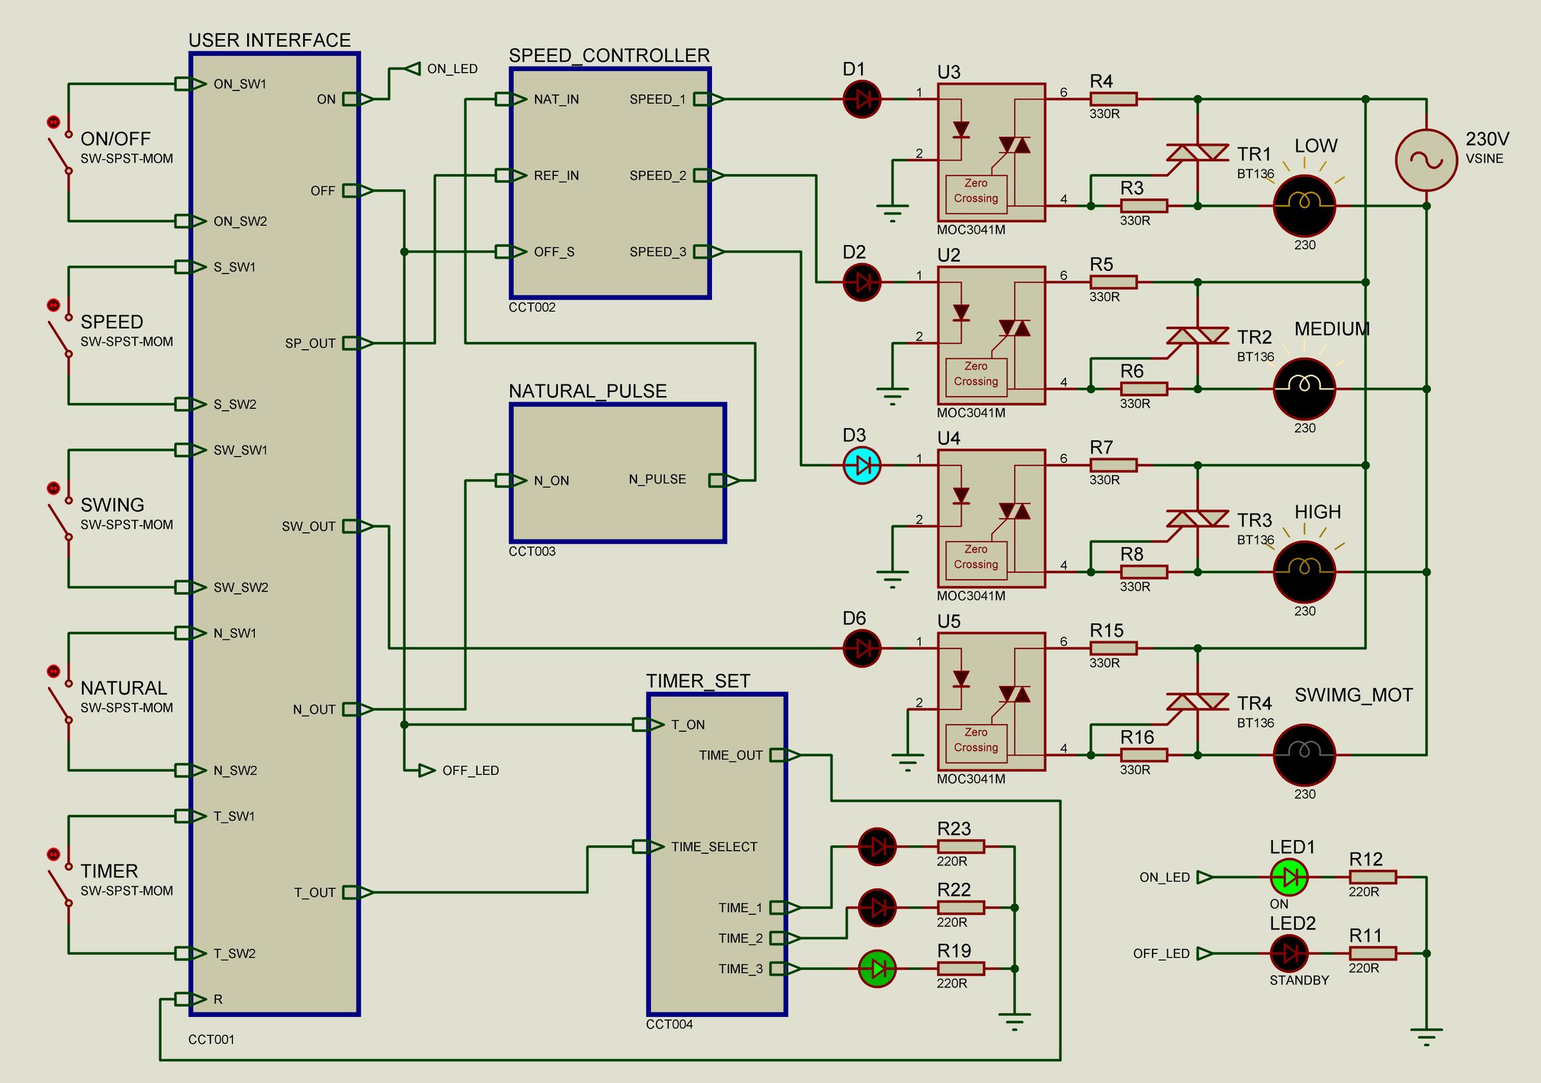Select resistor R3

pos(1144,206)
